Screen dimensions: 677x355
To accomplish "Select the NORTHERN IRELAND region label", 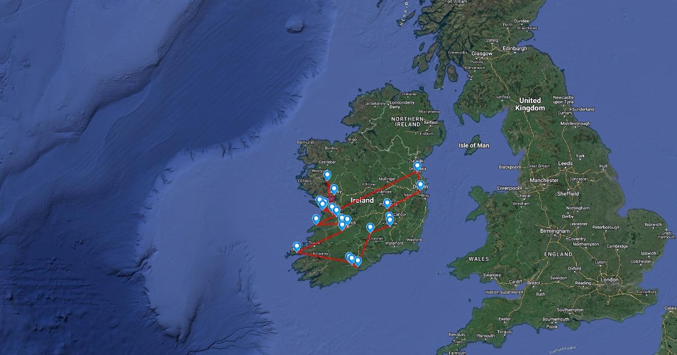I will 408,122.
